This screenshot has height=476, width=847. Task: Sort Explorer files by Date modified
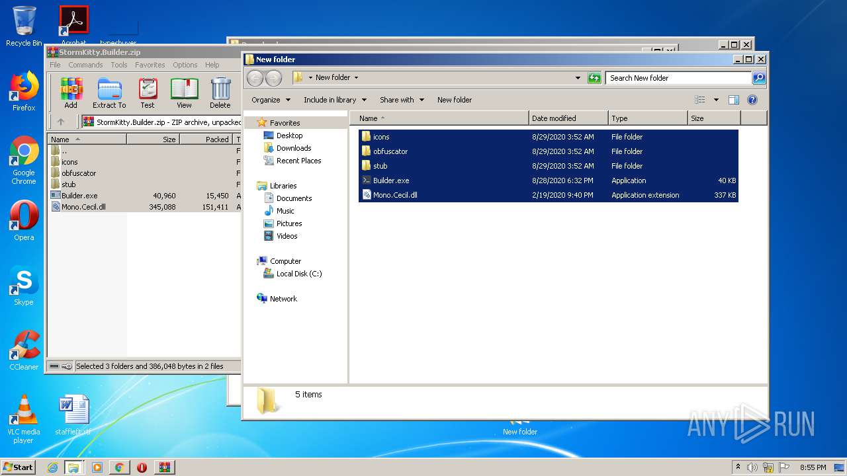(x=569, y=118)
